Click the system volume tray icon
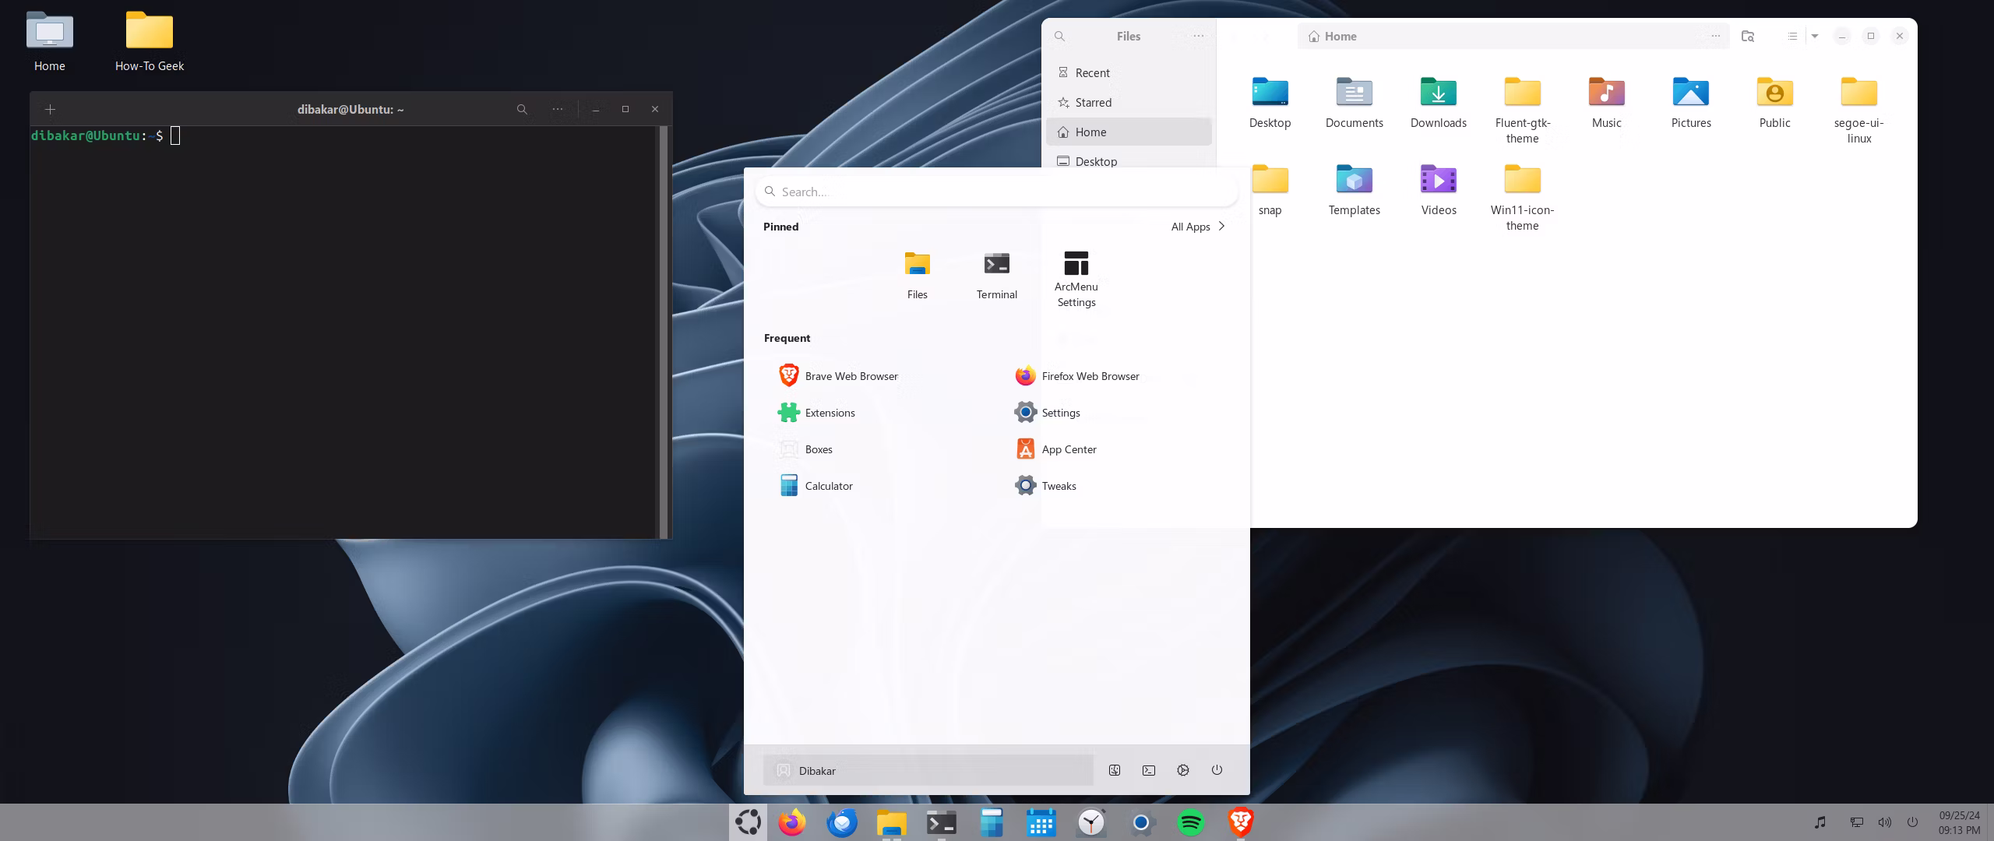This screenshot has width=1994, height=841. click(1884, 822)
